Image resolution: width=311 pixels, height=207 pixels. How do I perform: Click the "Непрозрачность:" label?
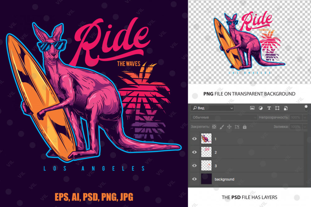[274, 117]
